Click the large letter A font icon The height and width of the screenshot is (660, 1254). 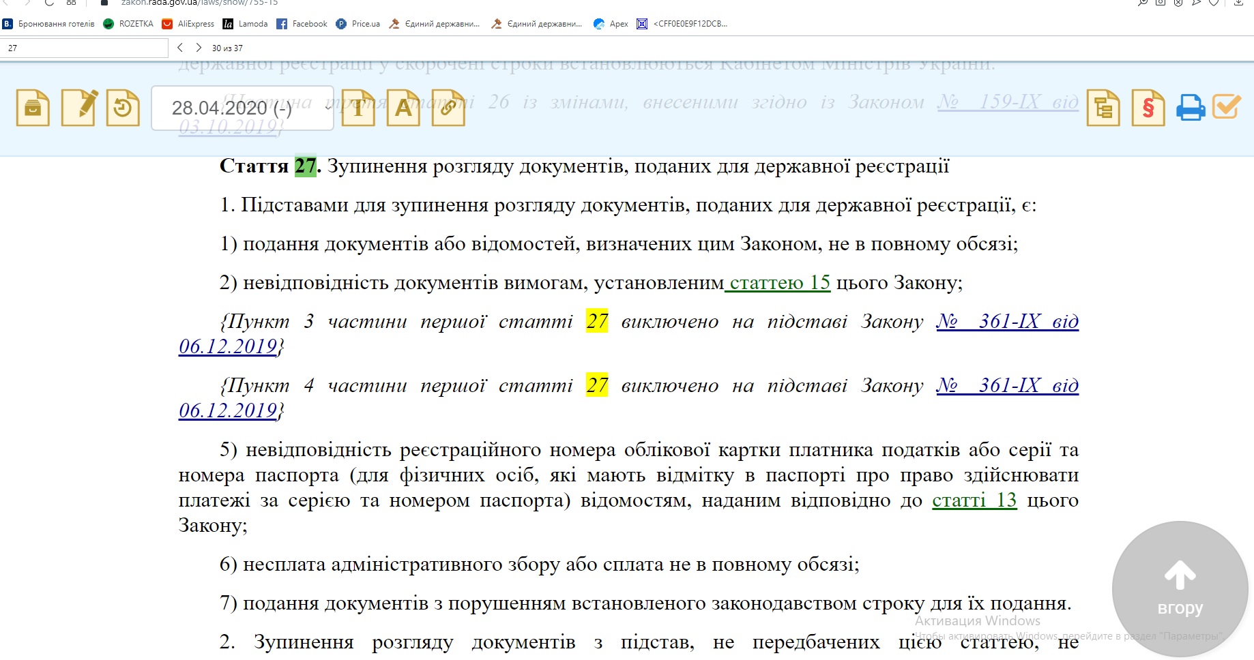pos(403,108)
